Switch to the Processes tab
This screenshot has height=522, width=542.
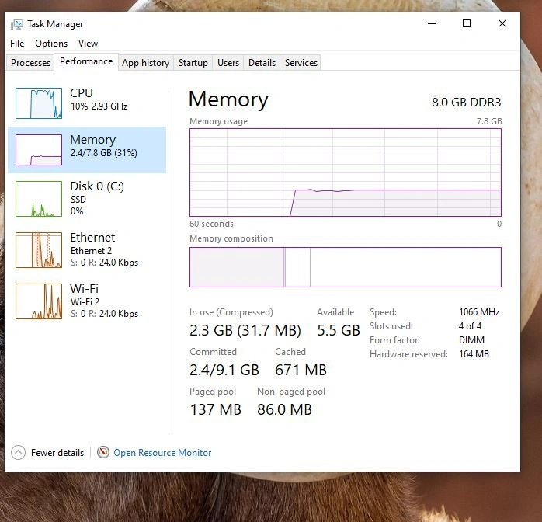coord(30,63)
